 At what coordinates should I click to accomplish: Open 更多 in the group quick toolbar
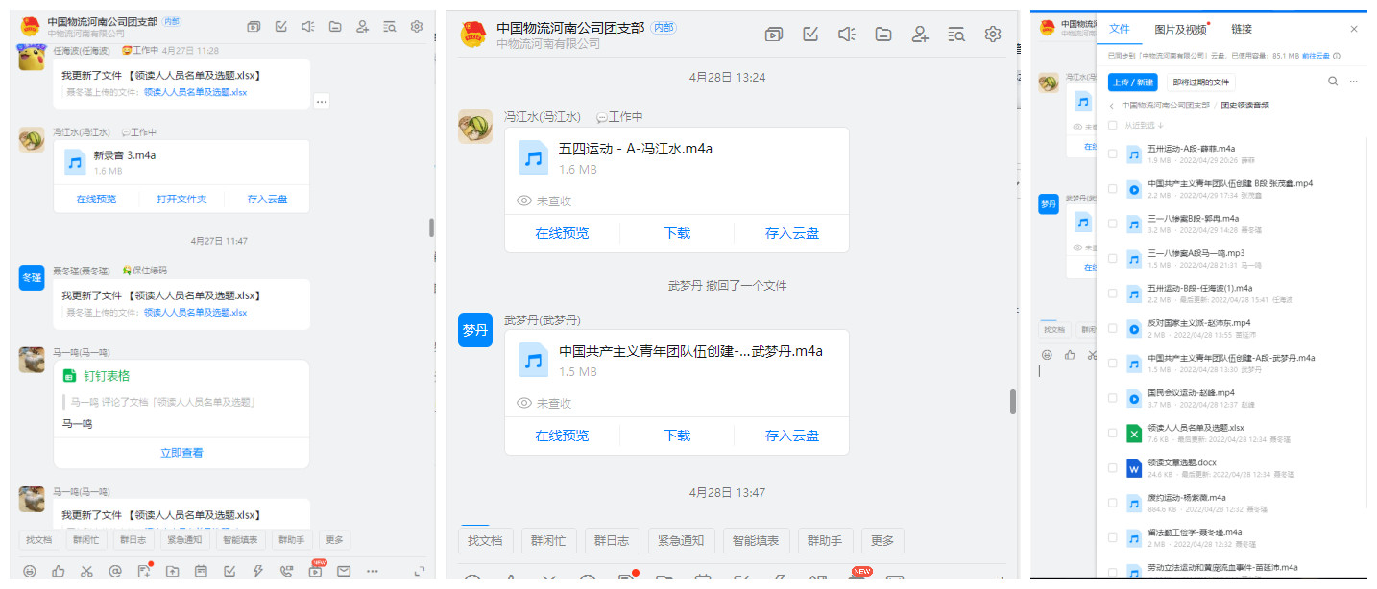[882, 540]
